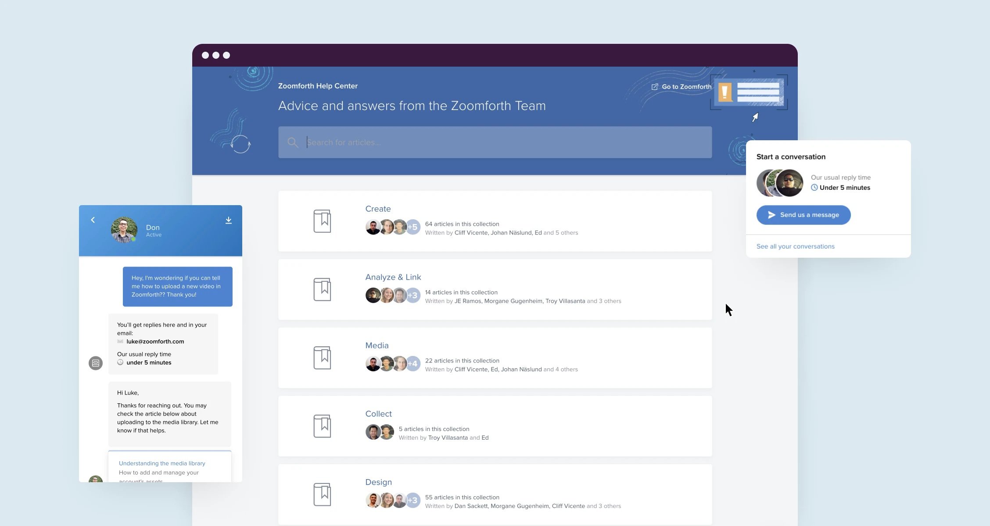Click the notes/document icon in chat sidebar
The width and height of the screenshot is (990, 526).
point(96,363)
